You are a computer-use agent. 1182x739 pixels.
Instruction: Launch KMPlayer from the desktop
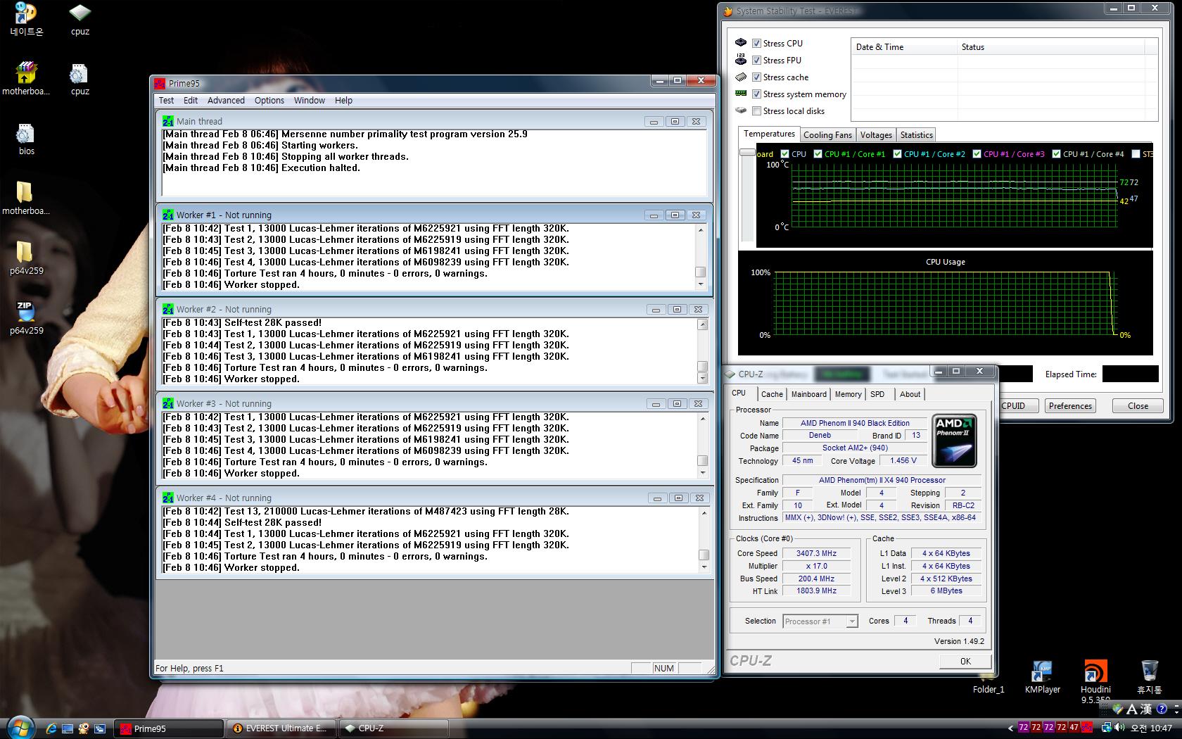click(x=1042, y=677)
